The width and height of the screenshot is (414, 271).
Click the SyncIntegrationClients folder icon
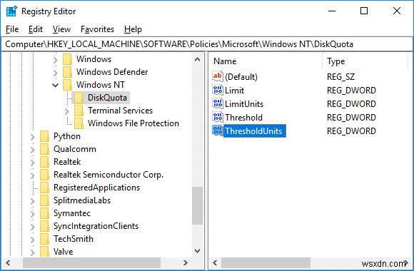point(45,226)
